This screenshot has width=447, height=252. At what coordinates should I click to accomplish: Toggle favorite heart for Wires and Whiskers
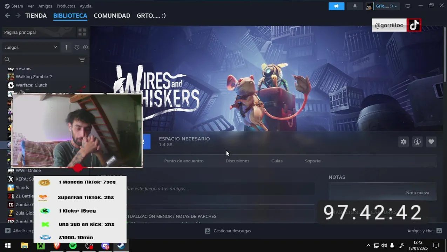coord(431,142)
